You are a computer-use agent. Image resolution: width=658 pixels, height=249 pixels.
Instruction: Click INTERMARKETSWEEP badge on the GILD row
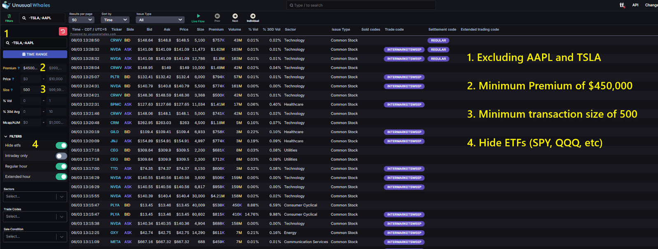[x=404, y=132]
